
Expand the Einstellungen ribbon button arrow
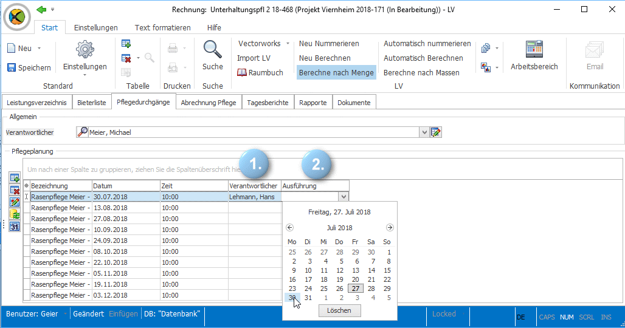tap(85, 75)
